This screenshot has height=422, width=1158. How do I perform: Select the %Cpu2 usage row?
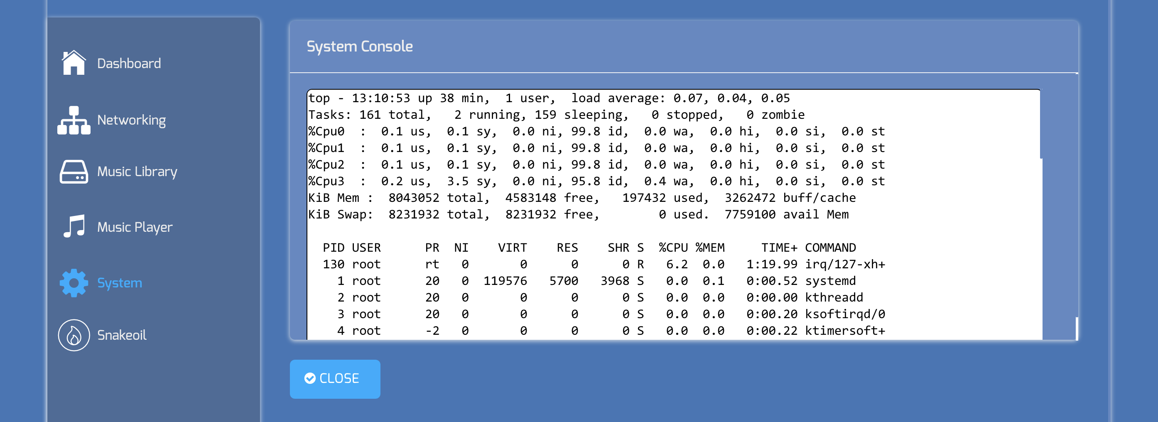tap(596, 164)
